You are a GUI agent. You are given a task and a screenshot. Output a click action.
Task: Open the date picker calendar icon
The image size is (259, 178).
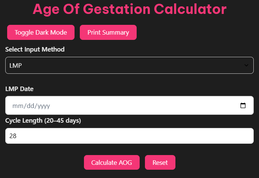click(x=243, y=106)
